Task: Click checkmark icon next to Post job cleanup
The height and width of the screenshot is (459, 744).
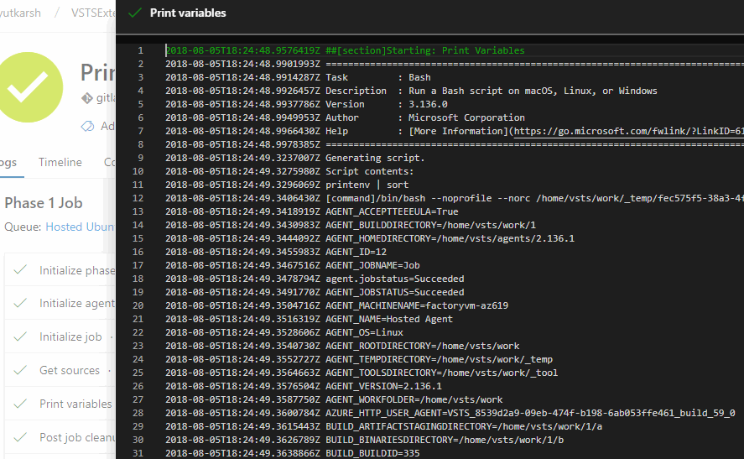Action: point(20,437)
